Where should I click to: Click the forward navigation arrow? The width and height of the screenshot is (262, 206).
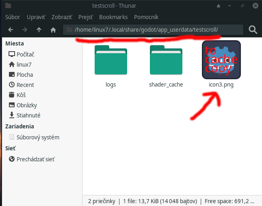coord(25,30)
